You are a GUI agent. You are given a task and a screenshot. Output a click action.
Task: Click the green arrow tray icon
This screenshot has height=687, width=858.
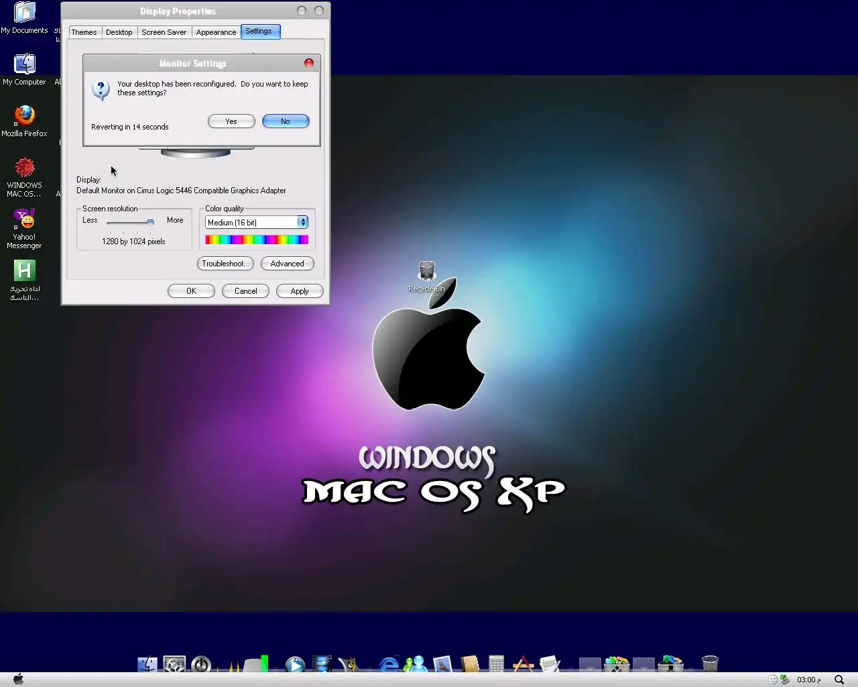784,680
